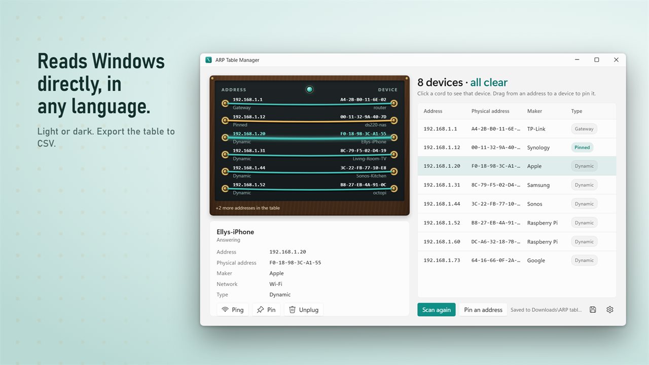Click the Physical address column header
This screenshot has height=365, width=649.
[490, 111]
